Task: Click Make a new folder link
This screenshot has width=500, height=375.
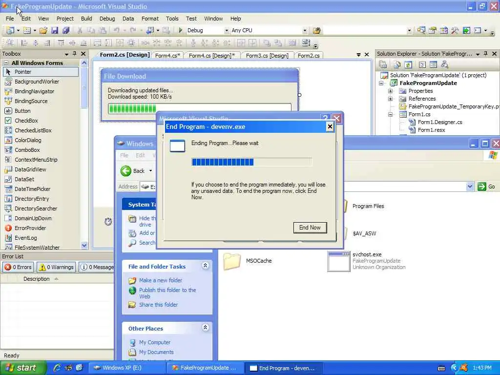Action: pos(160,280)
